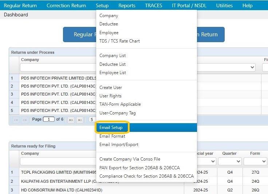The height and width of the screenshot is (194, 268).
Task: Click User-Company Tag menu entry
Action: pos(117,113)
